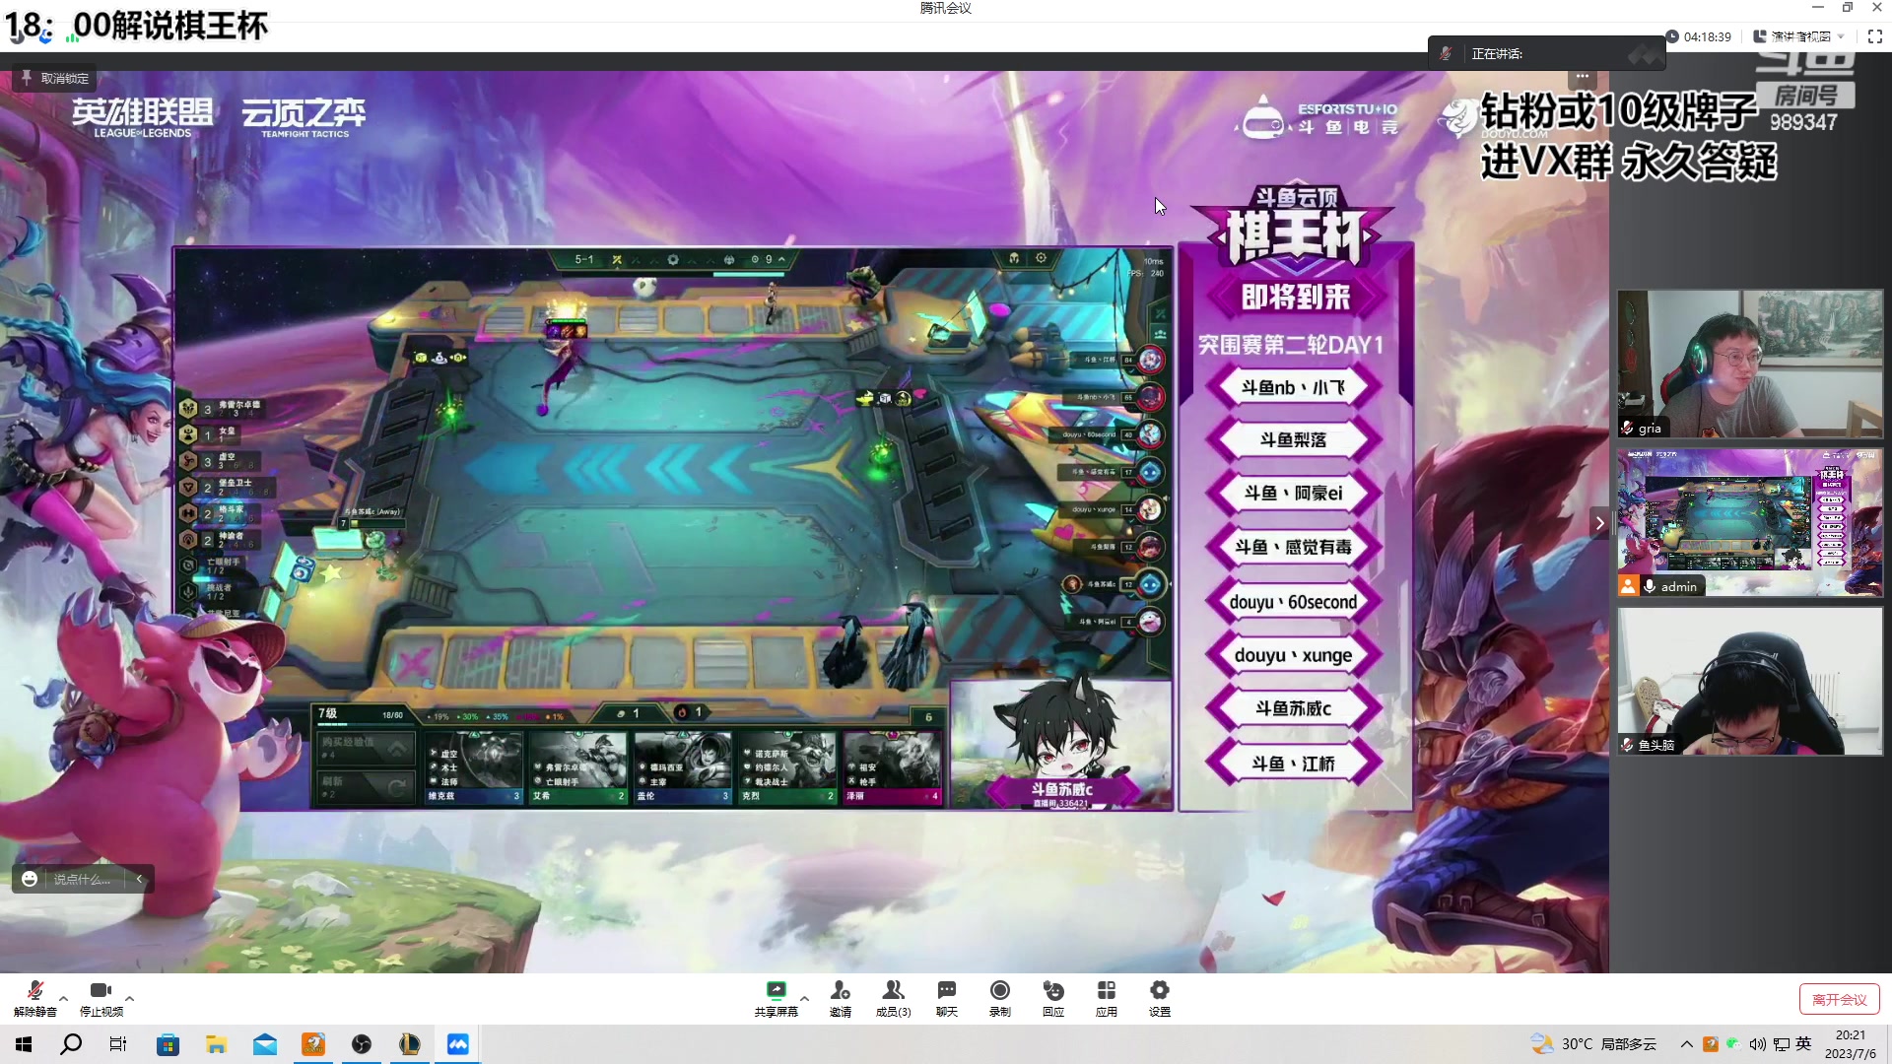This screenshot has width=1892, height=1064.
Task: Open League of Legends taskbar icon
Action: click(410, 1044)
